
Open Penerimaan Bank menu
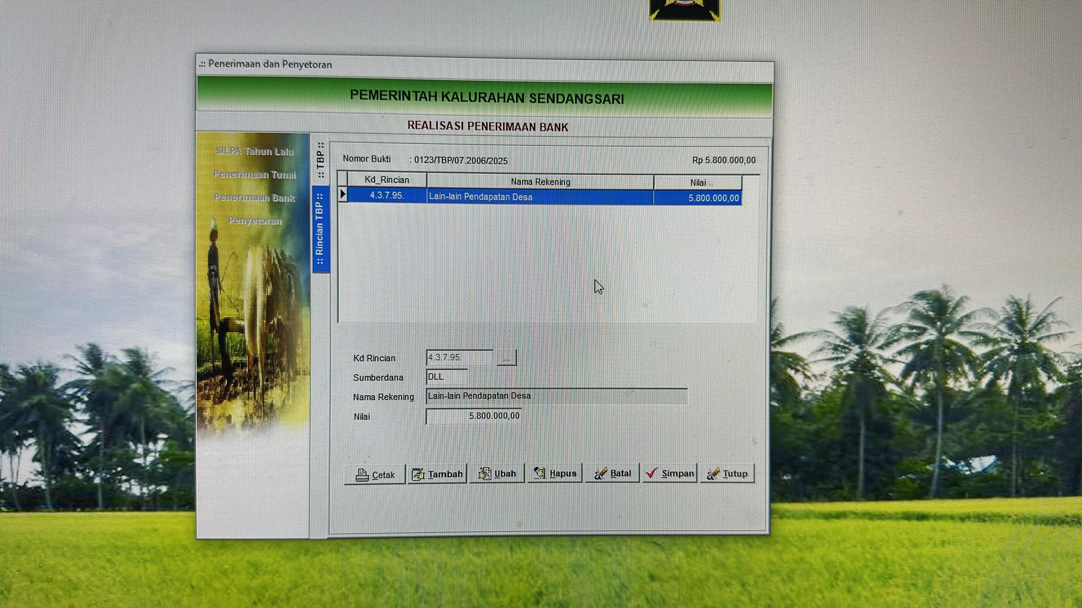click(254, 198)
